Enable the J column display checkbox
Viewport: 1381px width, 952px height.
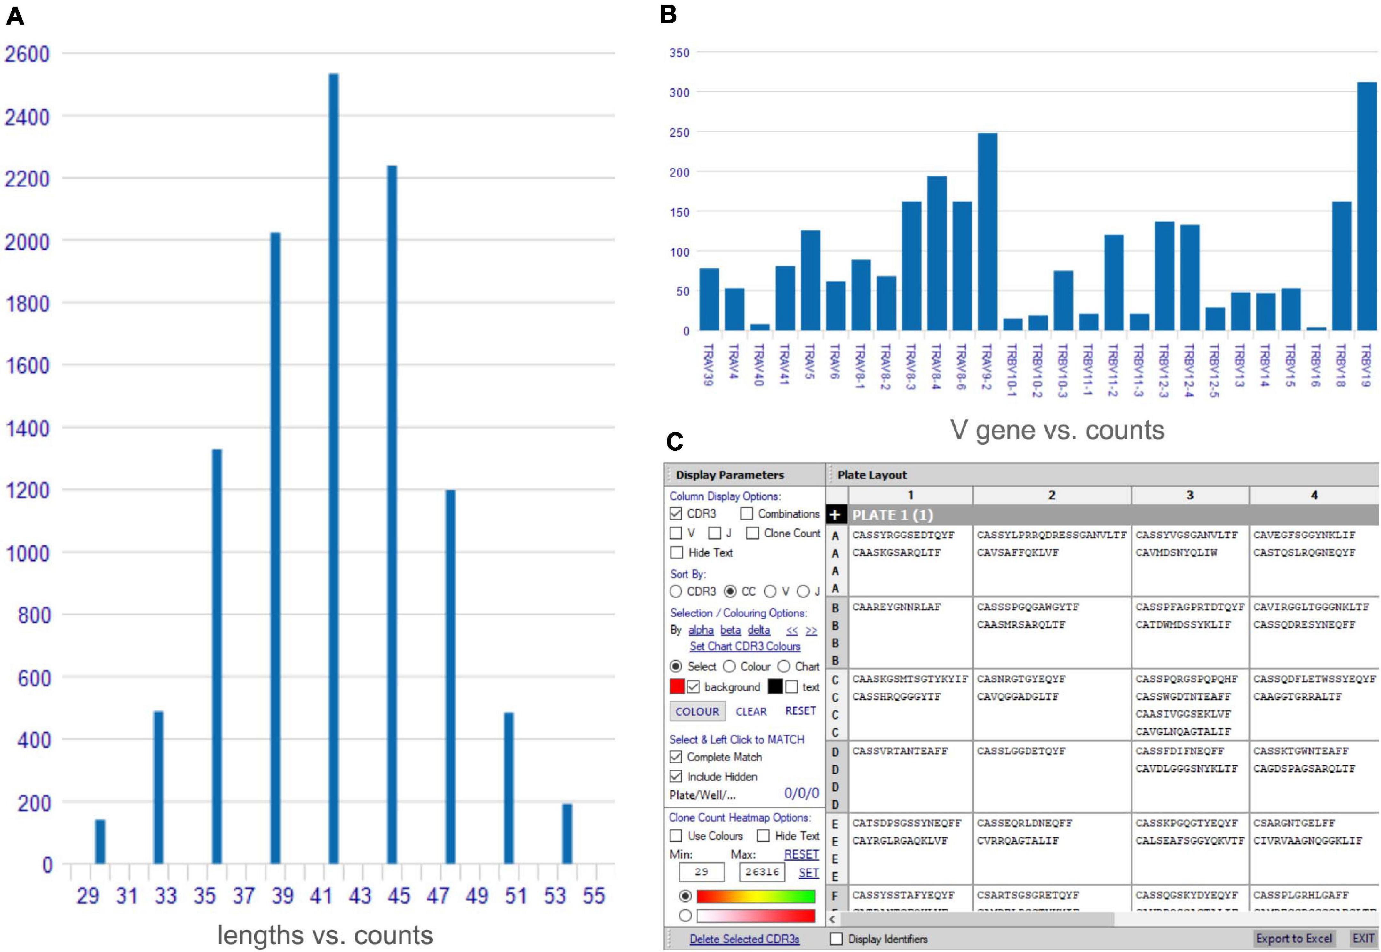715,533
